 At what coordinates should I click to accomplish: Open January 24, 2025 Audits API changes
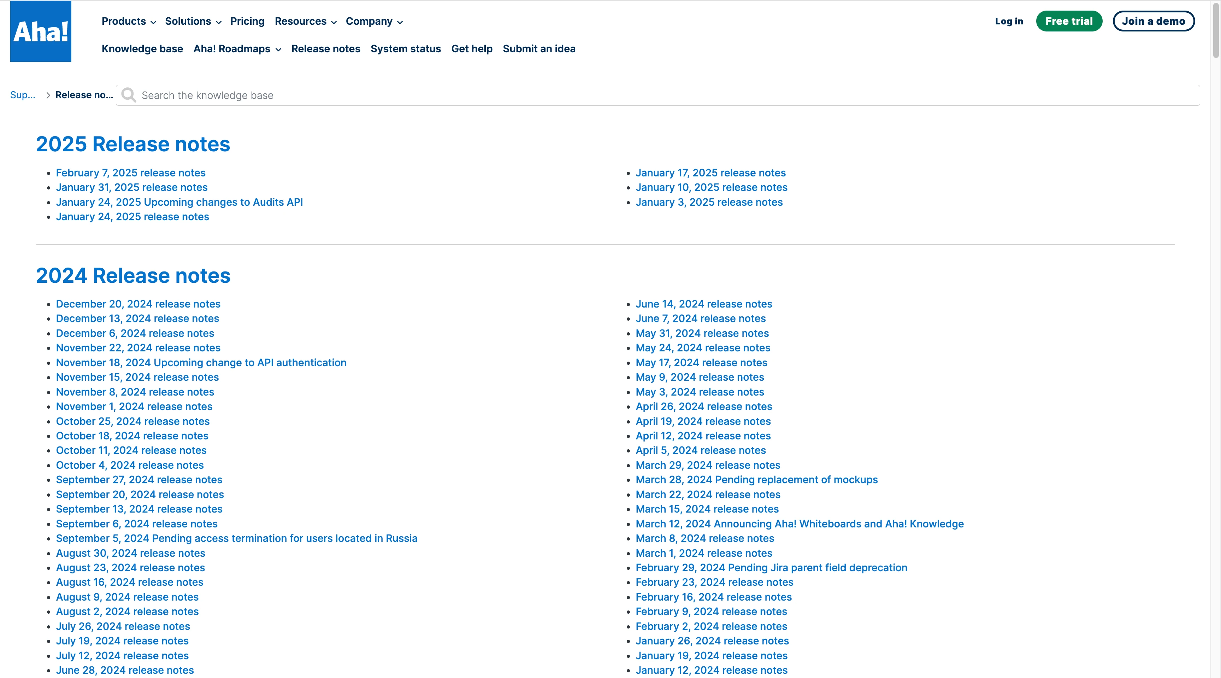tap(179, 202)
